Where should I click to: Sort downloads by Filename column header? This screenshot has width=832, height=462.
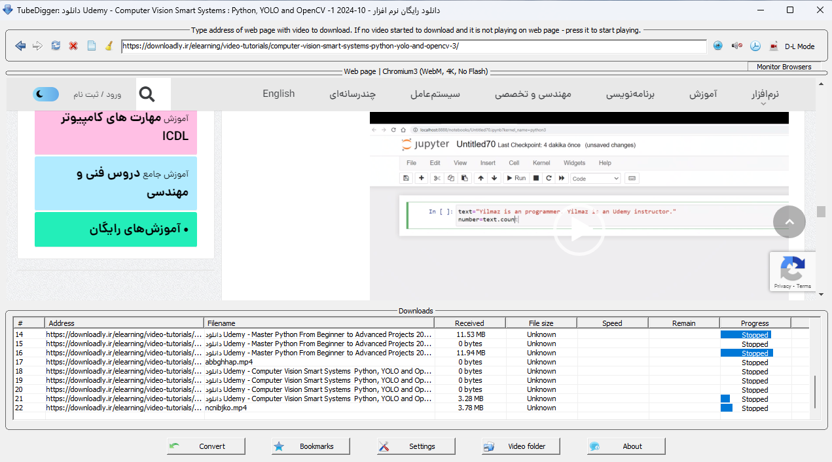(x=319, y=323)
